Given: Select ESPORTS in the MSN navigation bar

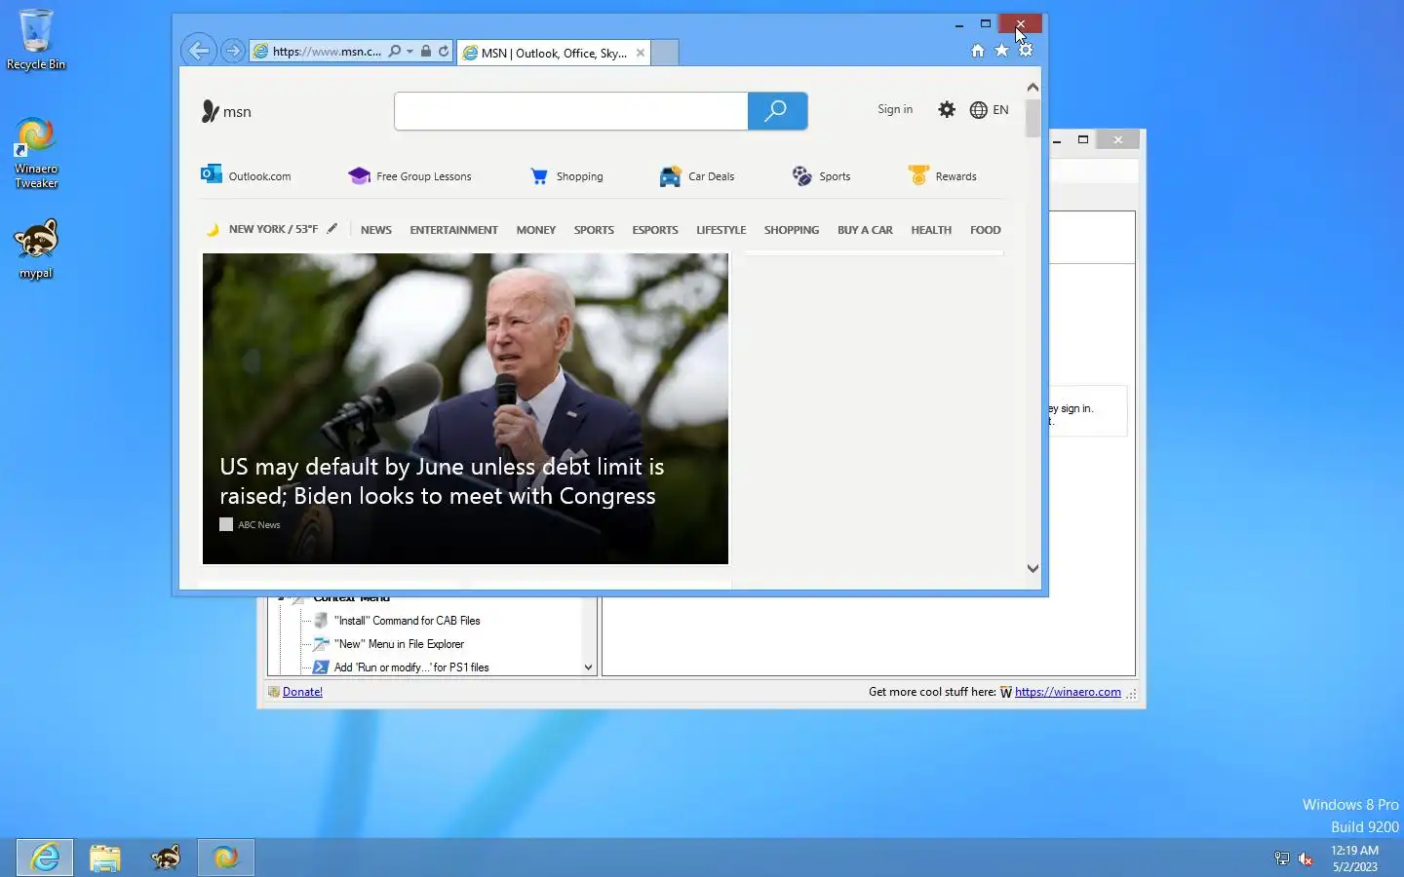Looking at the screenshot, I should click(655, 230).
